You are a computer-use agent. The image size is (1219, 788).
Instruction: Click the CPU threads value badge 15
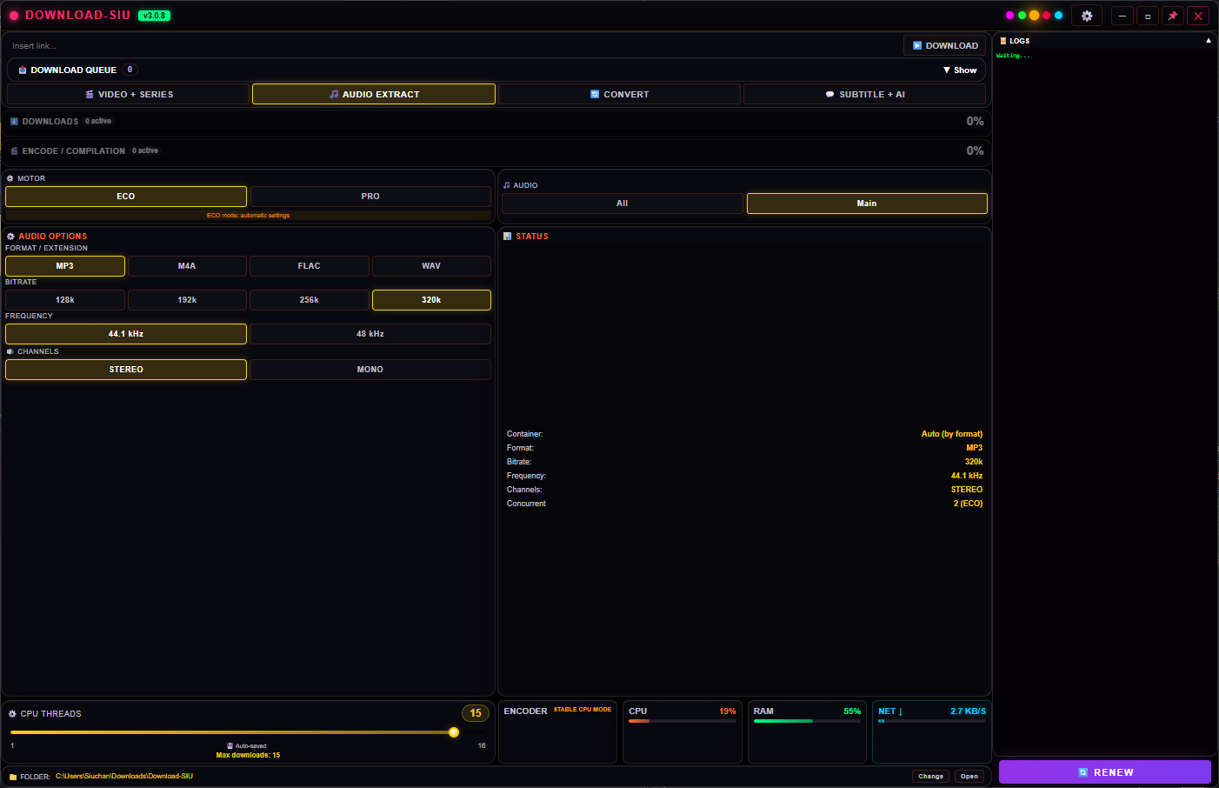coord(476,713)
